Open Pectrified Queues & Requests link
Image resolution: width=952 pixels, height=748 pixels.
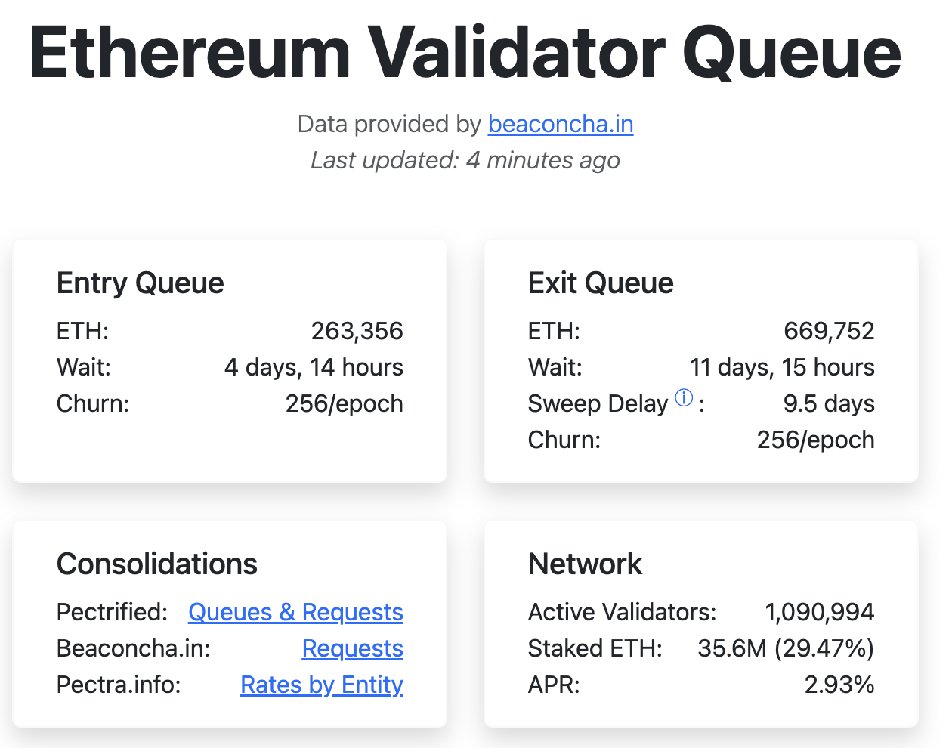(295, 612)
